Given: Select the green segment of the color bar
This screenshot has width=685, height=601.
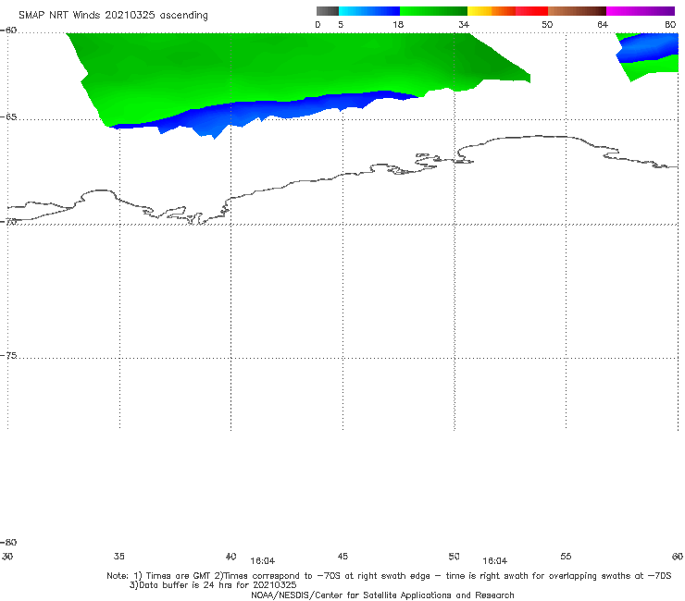Looking at the screenshot, I should pyautogui.click(x=433, y=11).
